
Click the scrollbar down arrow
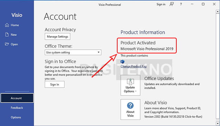point(218,124)
